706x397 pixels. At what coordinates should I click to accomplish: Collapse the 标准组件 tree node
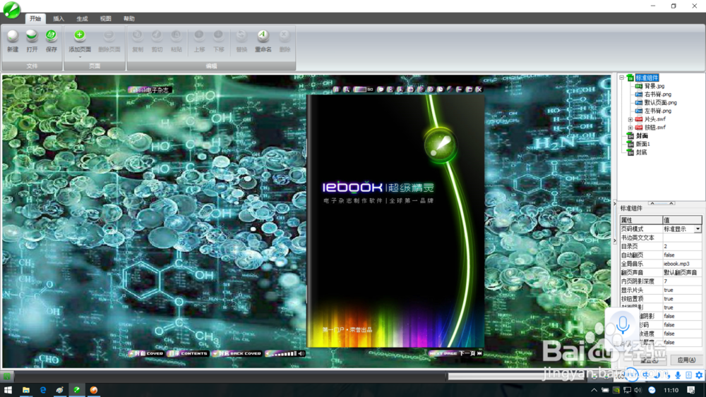coord(622,78)
